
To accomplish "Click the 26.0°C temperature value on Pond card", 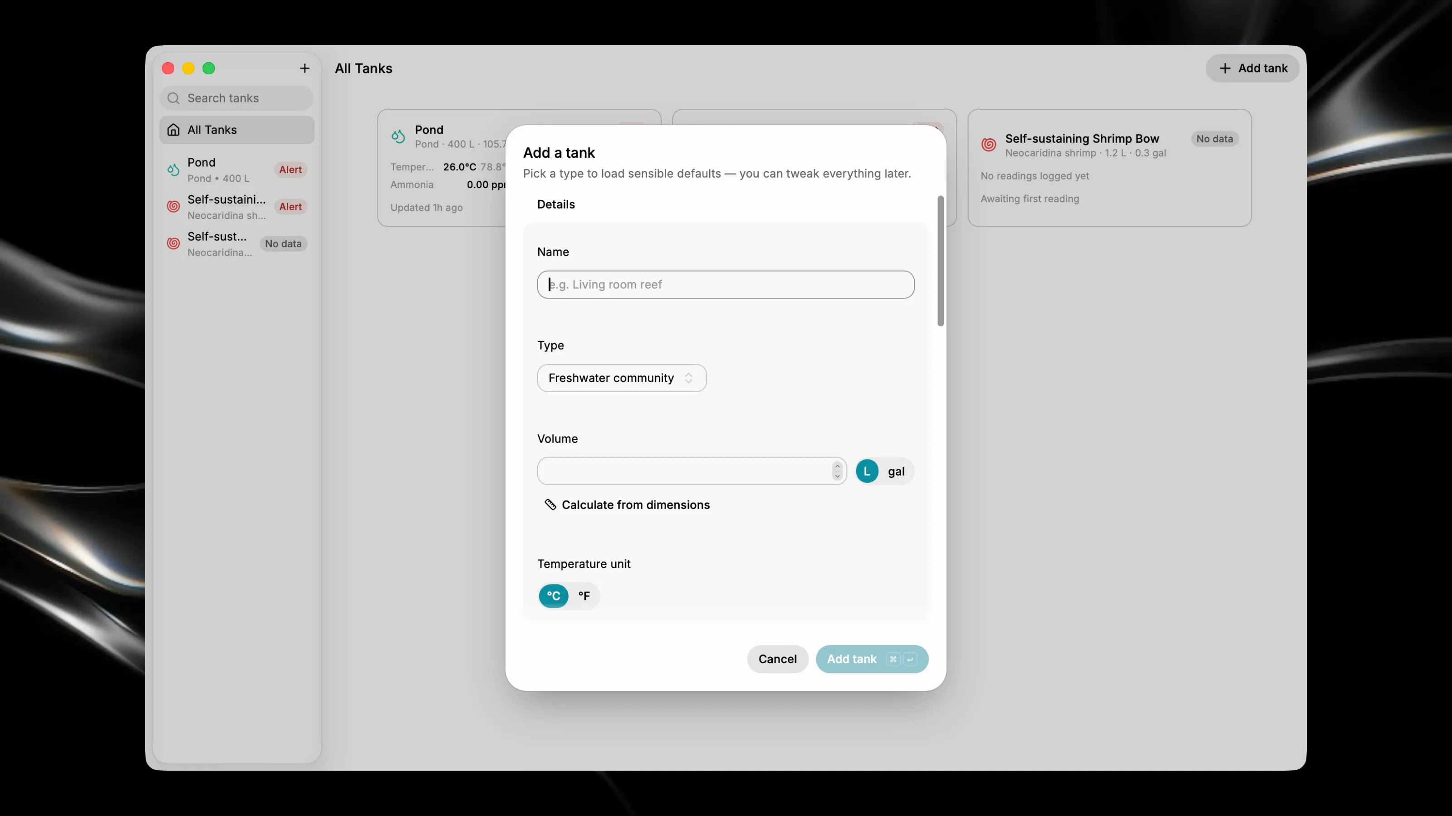I will (x=459, y=167).
